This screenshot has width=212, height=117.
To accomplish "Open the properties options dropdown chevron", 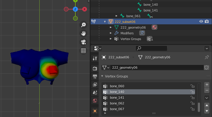I will (207, 48).
